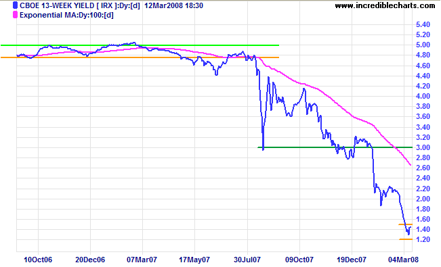
Task: Click the bright green 5.00 resistance line
Action: click(x=140, y=45)
